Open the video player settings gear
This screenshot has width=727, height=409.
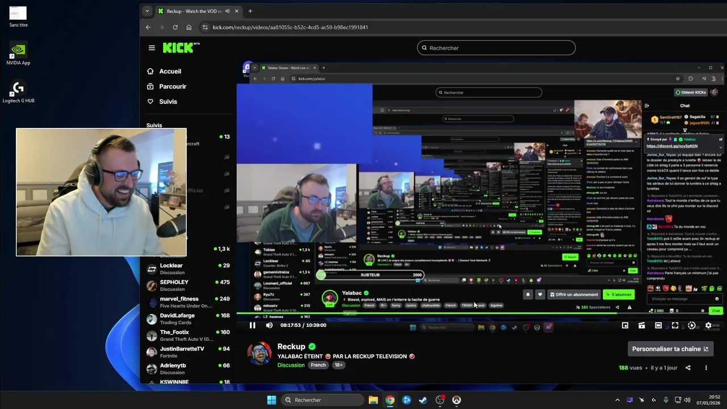click(708, 325)
